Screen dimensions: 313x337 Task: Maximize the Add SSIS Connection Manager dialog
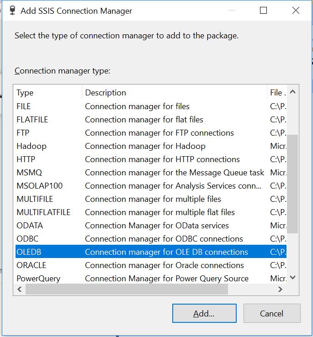click(x=263, y=11)
